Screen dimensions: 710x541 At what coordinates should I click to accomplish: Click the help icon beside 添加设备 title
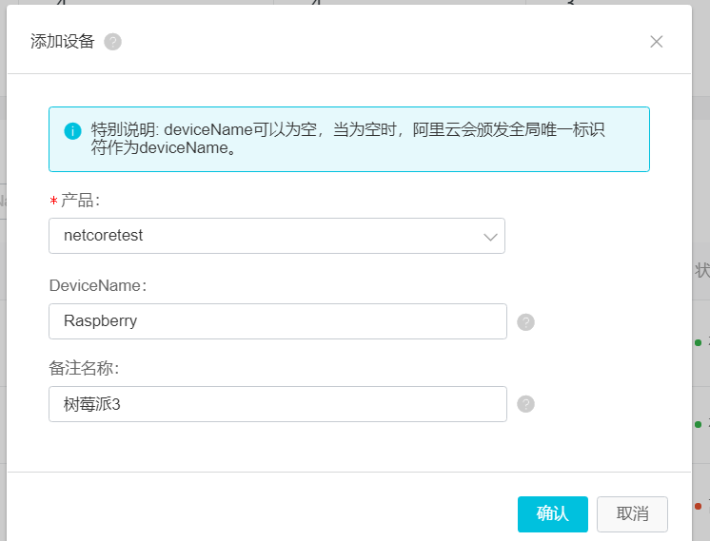pos(113,42)
